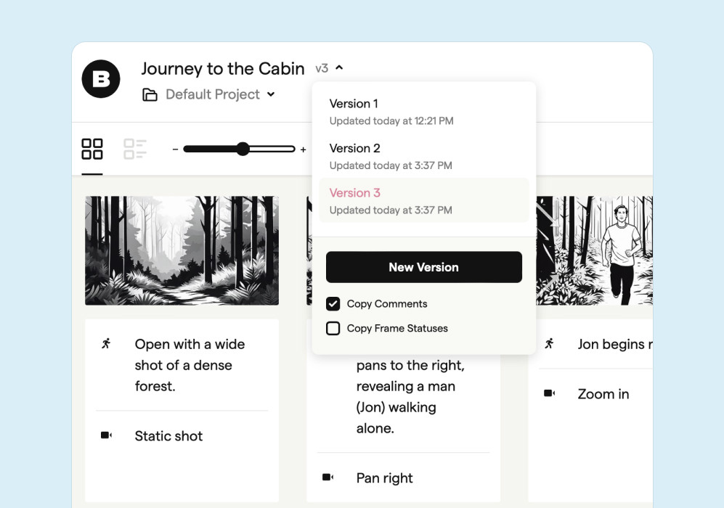Enable the Copy Frame Statuses checkbox
Screen dimensions: 724x508
click(333, 329)
